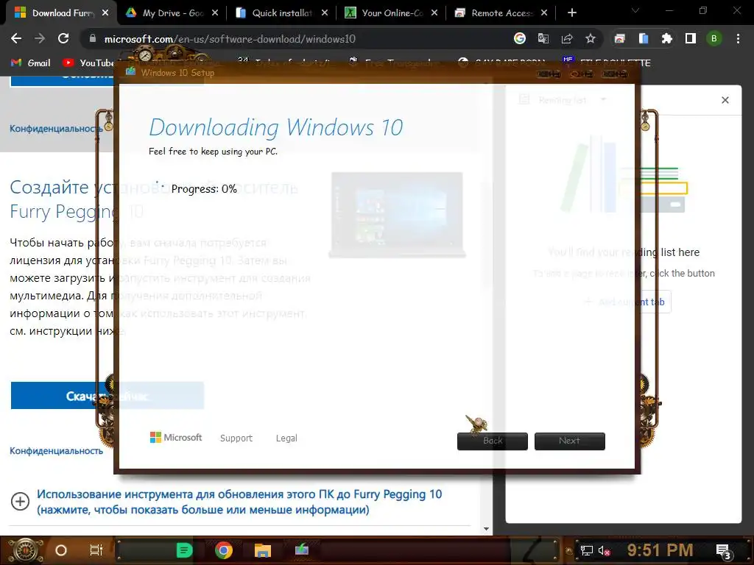The image size is (754, 565).
Task: Click the share page icon
Action: pyautogui.click(x=567, y=38)
